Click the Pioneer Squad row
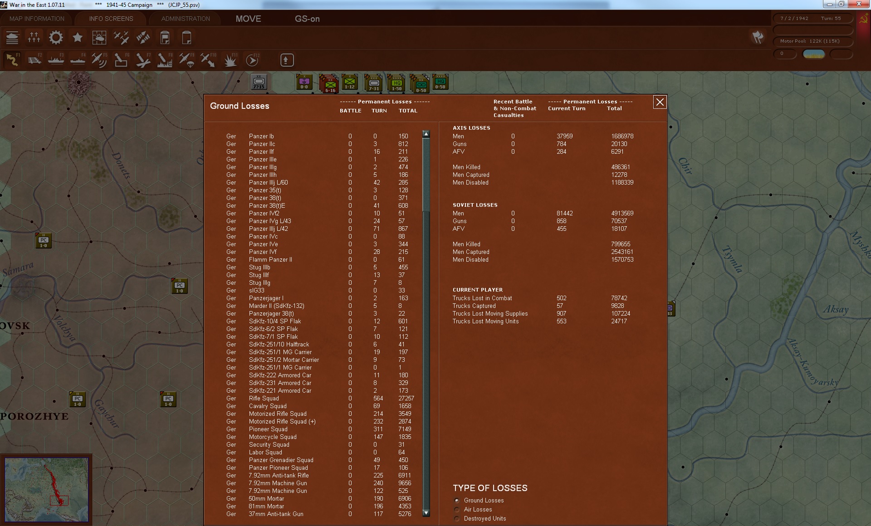Viewport: 871px width, 526px height. (x=320, y=429)
